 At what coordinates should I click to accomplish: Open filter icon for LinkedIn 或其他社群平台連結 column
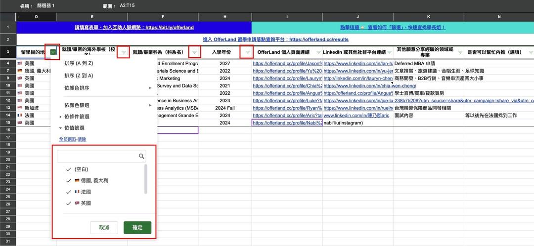389,52
